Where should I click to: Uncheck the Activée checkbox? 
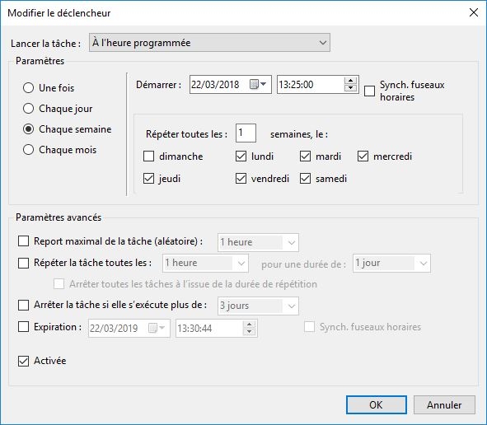[x=24, y=361]
